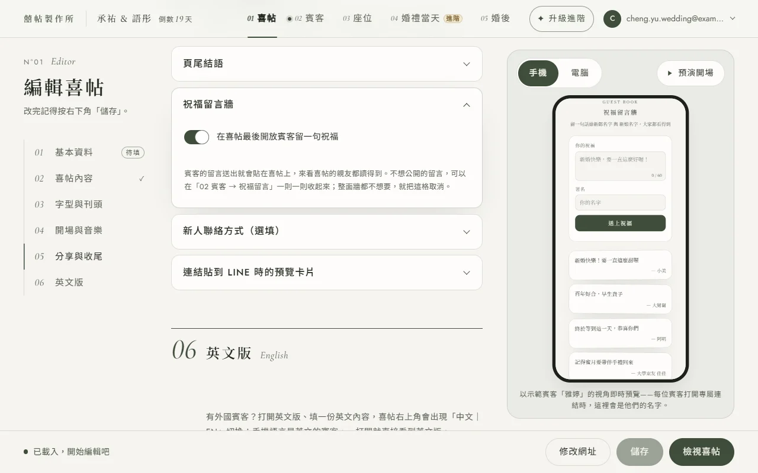Click the 署名 name field in phone preview
The image size is (758, 473).
[x=620, y=202]
